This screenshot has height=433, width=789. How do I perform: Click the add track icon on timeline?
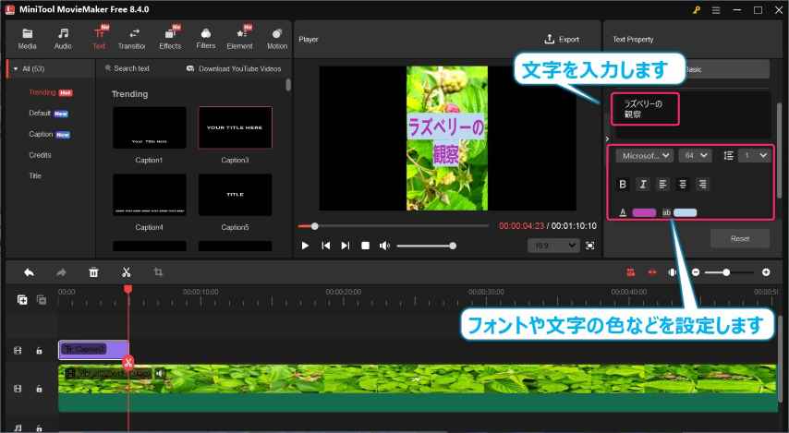22,299
